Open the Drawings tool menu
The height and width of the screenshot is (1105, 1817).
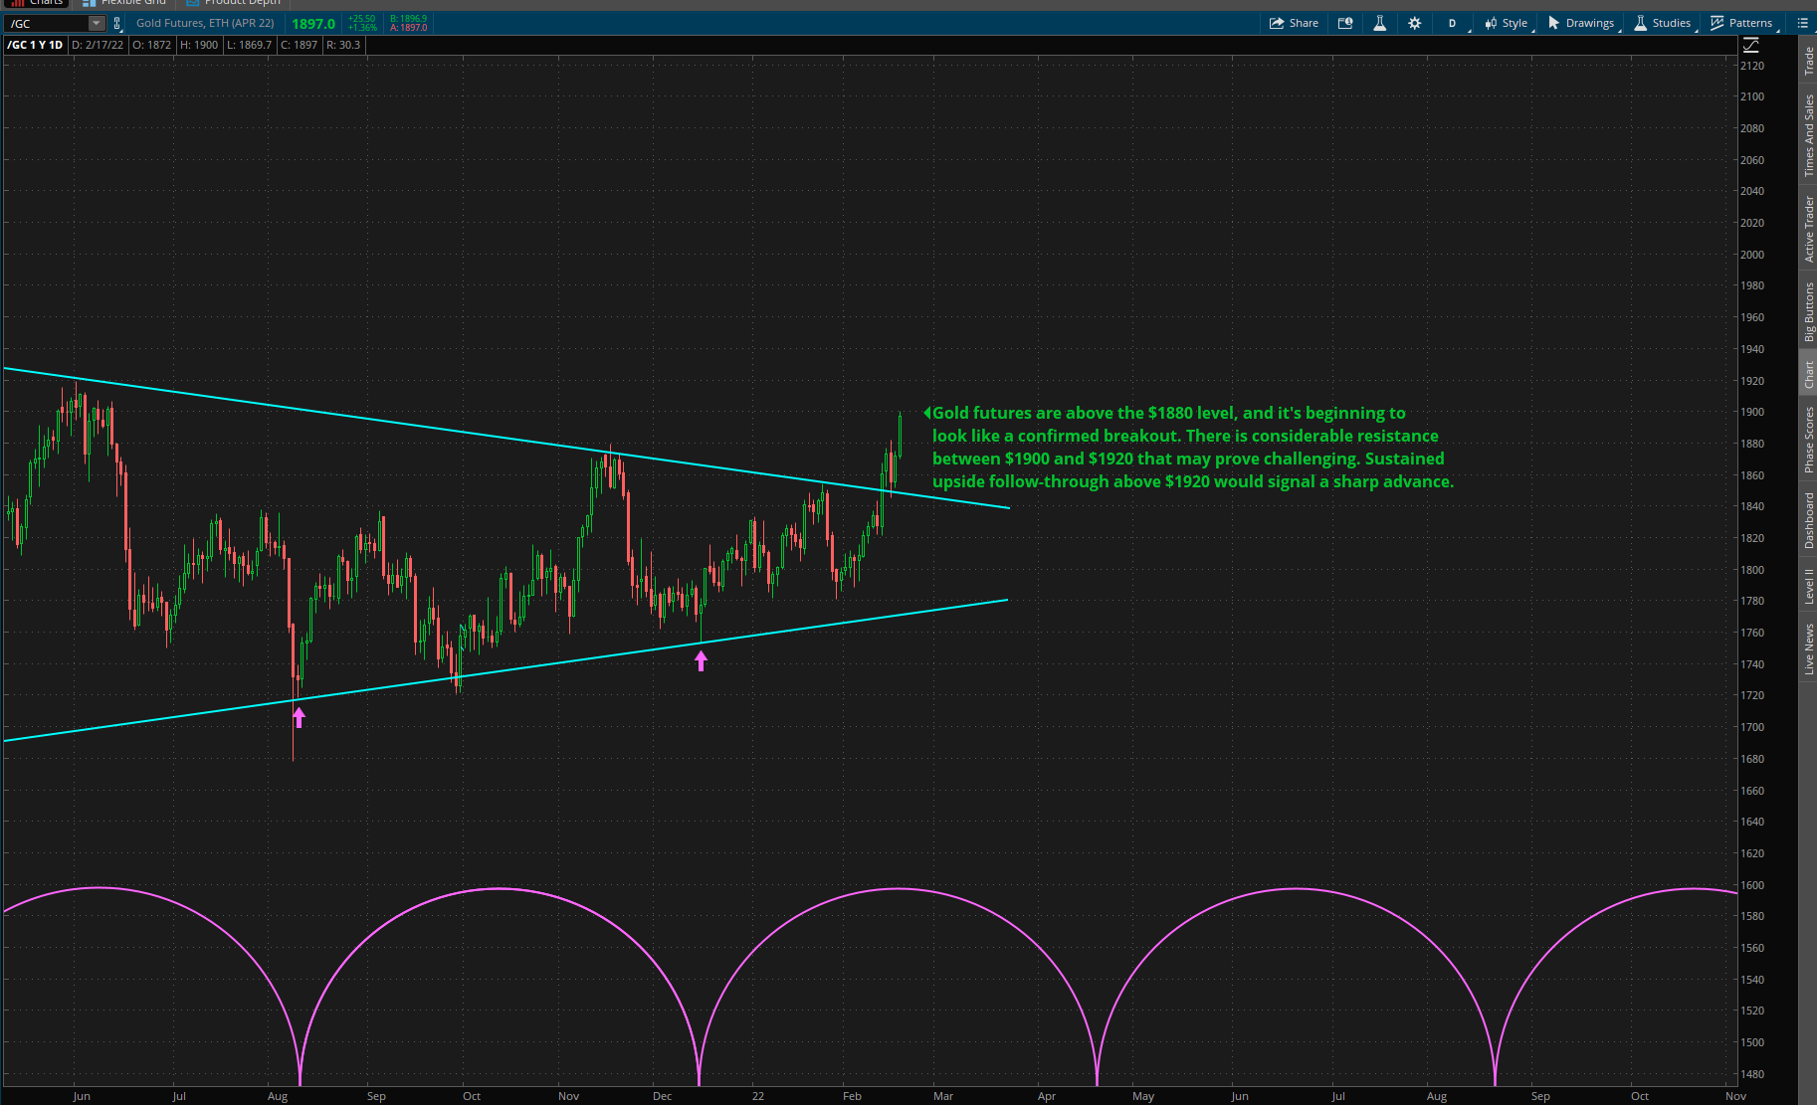(x=1581, y=23)
